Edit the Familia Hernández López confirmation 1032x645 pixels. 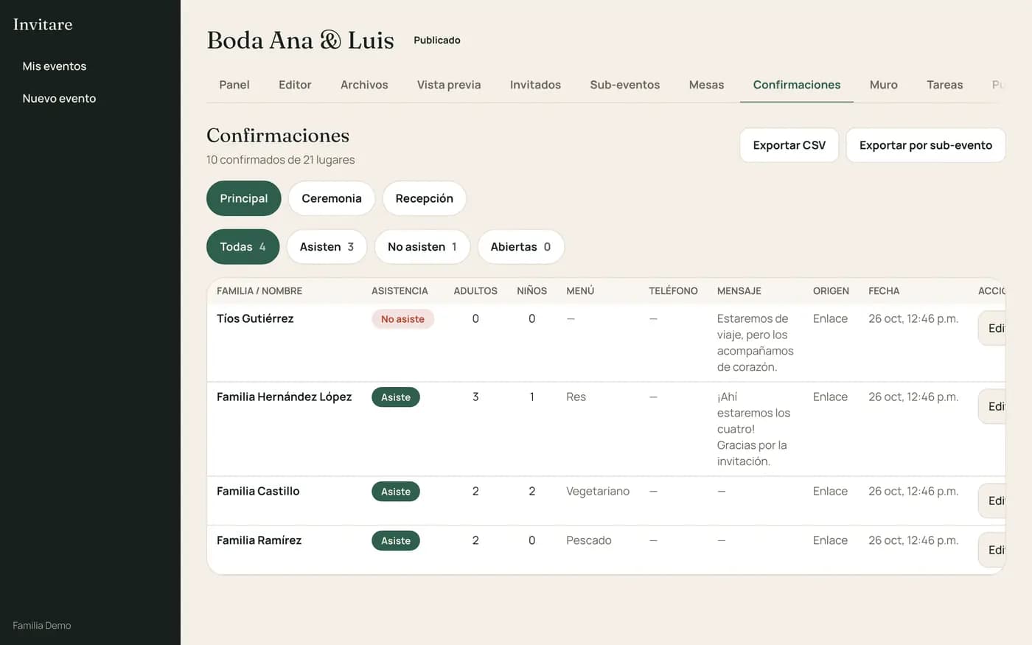[x=992, y=407]
